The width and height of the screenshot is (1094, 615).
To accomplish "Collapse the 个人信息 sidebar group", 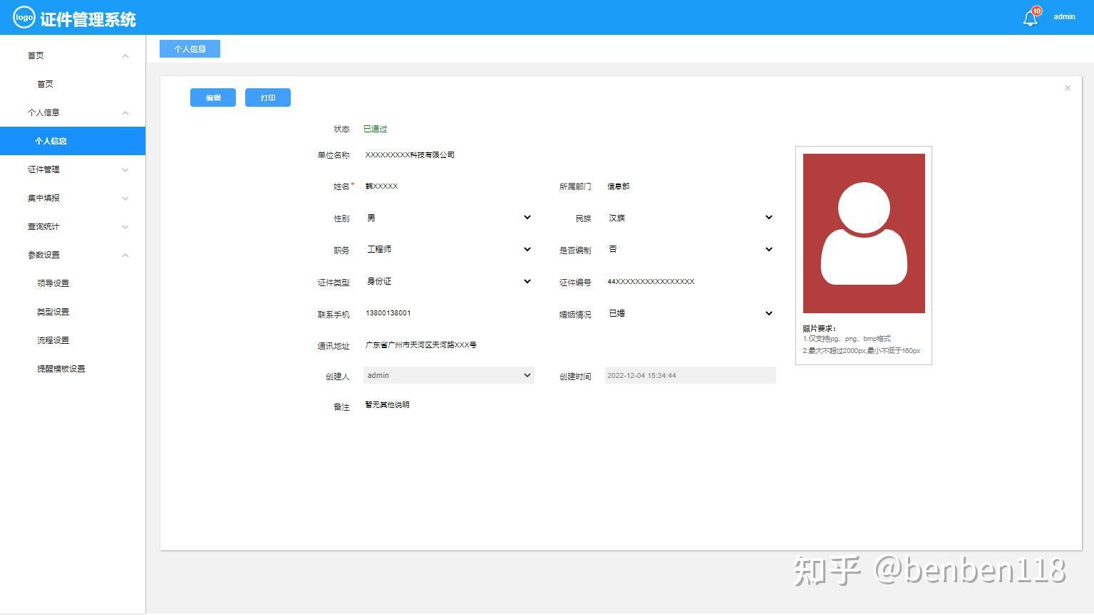I will [x=73, y=112].
